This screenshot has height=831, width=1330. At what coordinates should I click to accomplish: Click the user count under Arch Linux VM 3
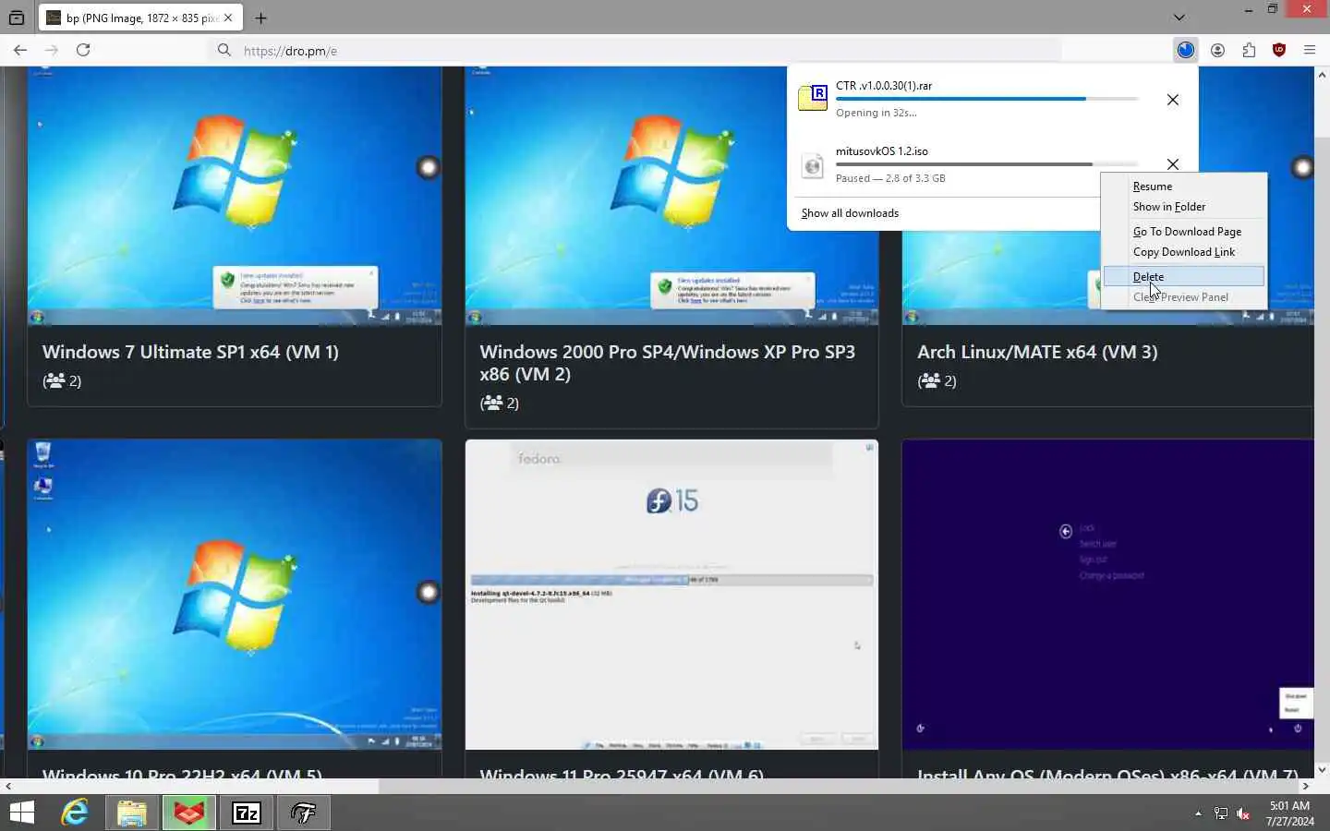[x=937, y=380]
